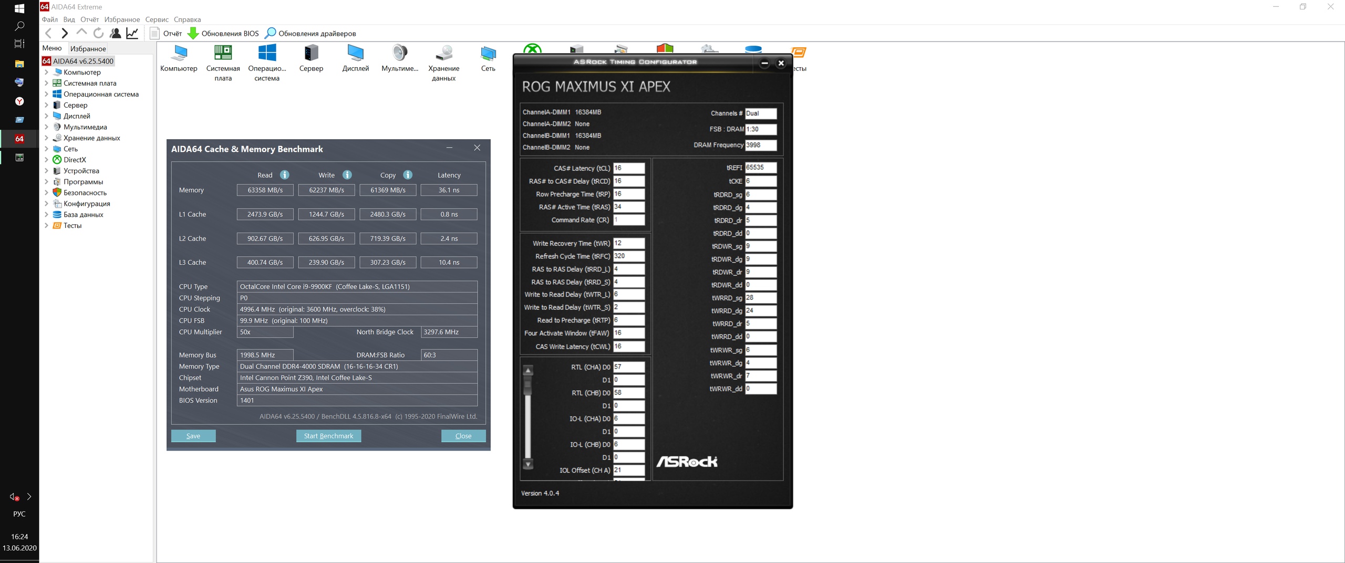Show info for the Write column
The height and width of the screenshot is (563, 1345).
click(x=347, y=175)
